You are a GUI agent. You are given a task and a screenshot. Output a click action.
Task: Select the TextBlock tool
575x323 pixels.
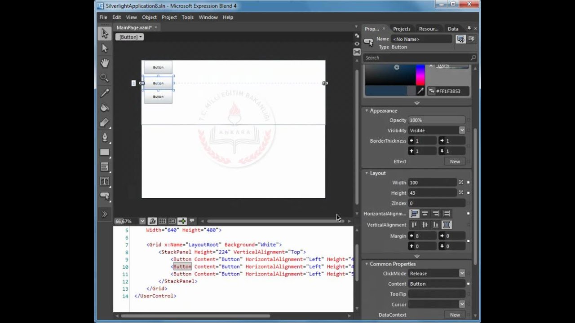(105, 182)
